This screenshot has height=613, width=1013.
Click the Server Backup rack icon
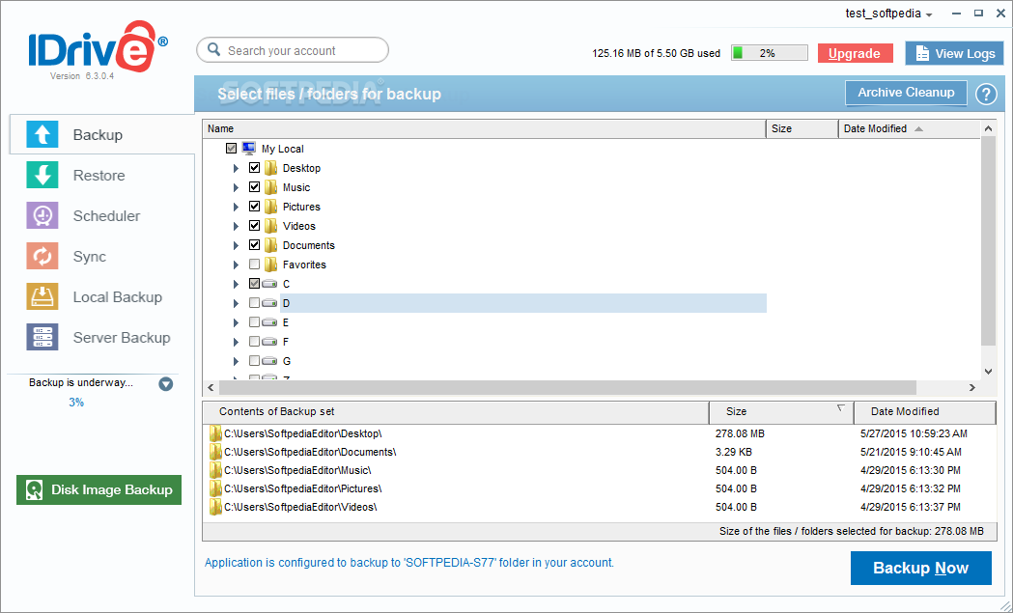[x=42, y=337]
